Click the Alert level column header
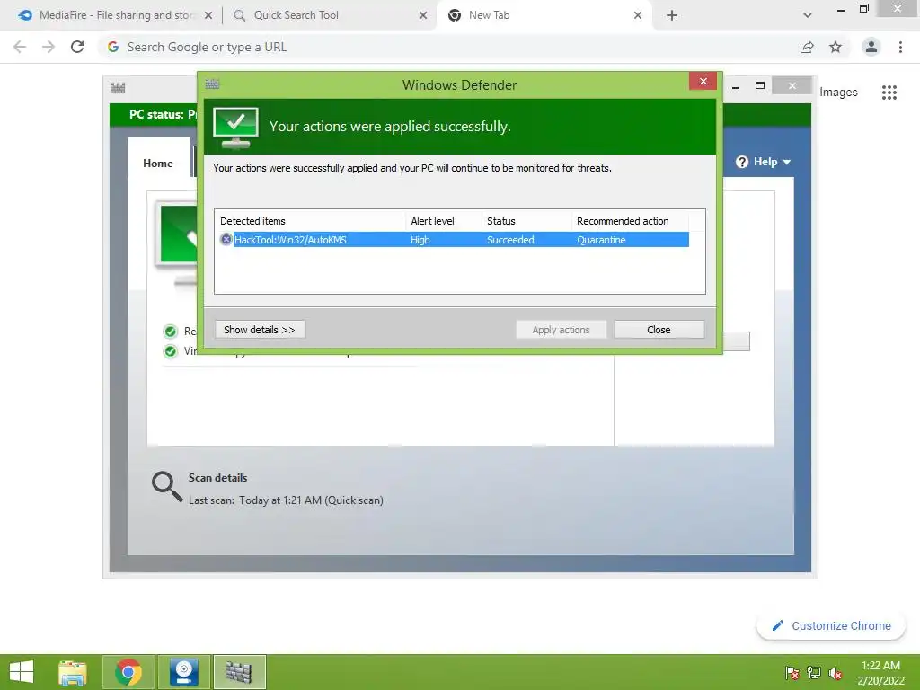920x690 pixels. click(x=432, y=221)
